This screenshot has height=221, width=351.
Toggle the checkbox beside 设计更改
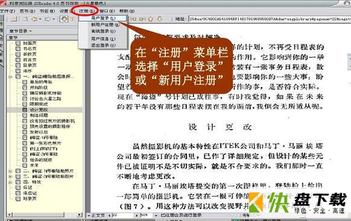25,110
